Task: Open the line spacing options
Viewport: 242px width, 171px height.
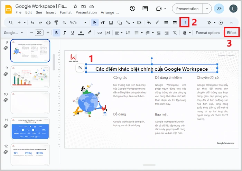Action: [x=128, y=33]
